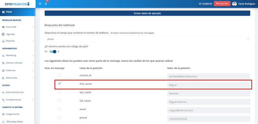
Task: Click the Cobranza icon
Action: pyautogui.click(x=3, y=71)
